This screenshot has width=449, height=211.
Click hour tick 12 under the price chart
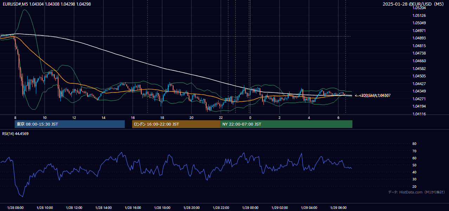[x=74, y=117]
